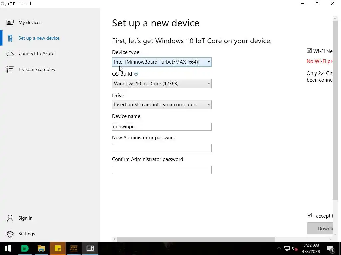Click the muted volume tray icon
Image resolution: width=341 pixels, height=255 pixels.
(295, 248)
